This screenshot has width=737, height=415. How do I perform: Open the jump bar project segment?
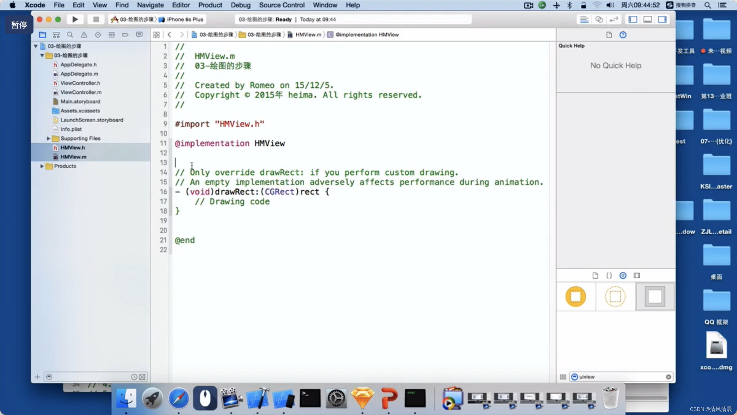(x=213, y=35)
